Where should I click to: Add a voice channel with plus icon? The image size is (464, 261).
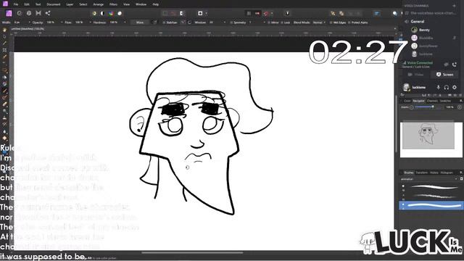click(455, 6)
